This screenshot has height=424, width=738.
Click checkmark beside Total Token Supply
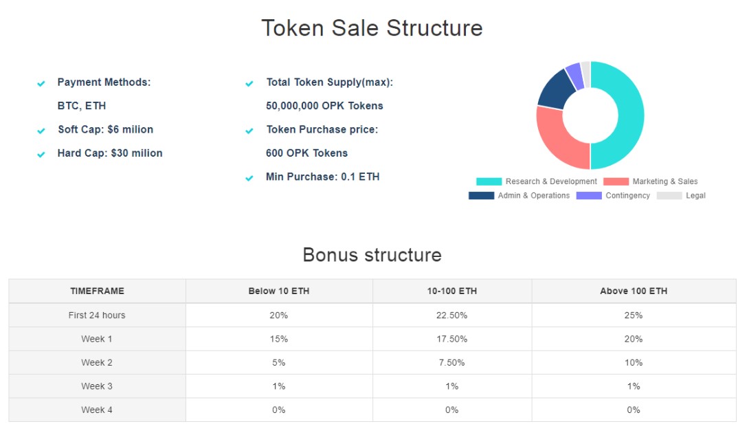point(249,84)
